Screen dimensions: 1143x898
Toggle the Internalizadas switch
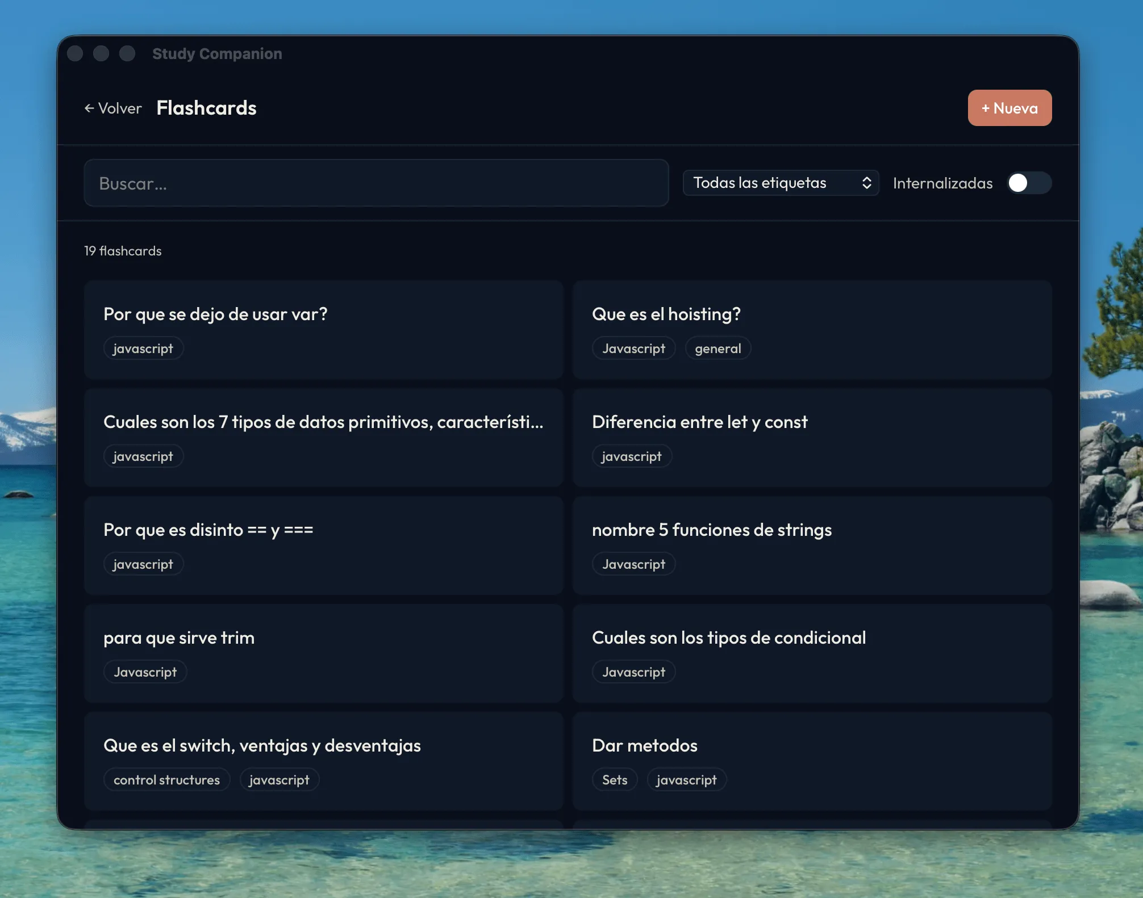[x=1029, y=183]
